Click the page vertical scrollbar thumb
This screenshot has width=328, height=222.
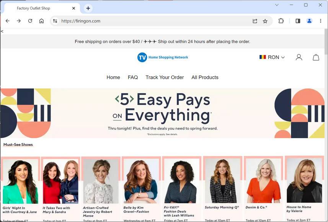pyautogui.click(x=326, y=42)
